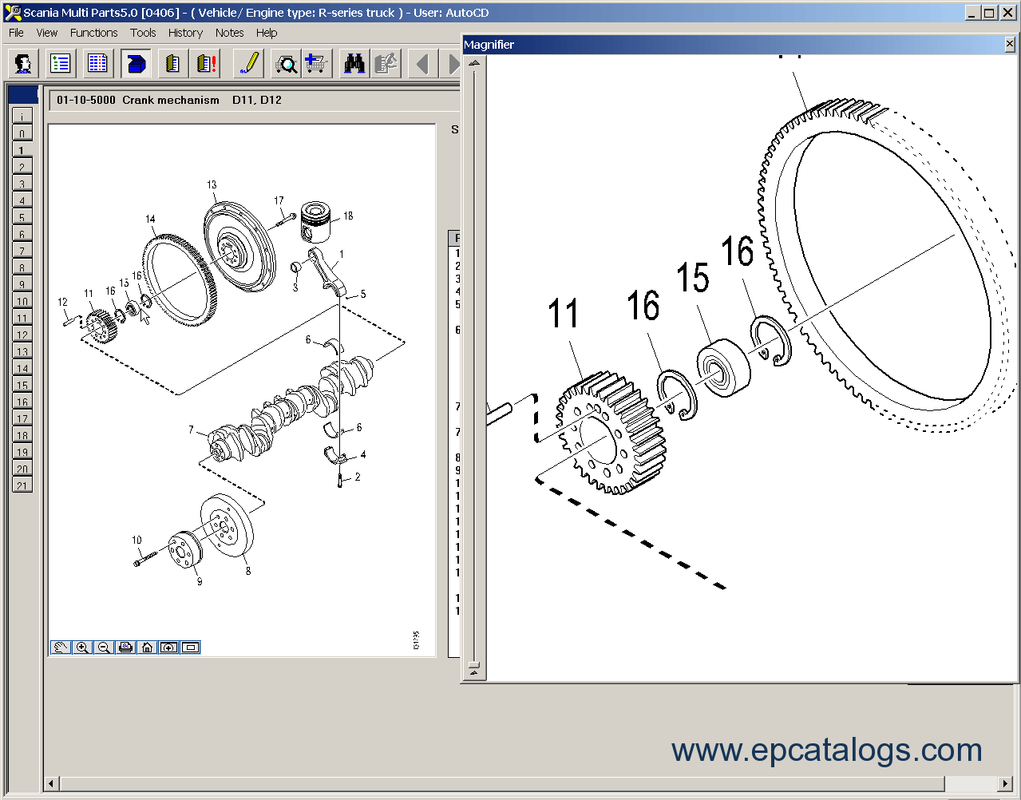Click the binoculars search icon
1021x800 pixels.
[354, 64]
